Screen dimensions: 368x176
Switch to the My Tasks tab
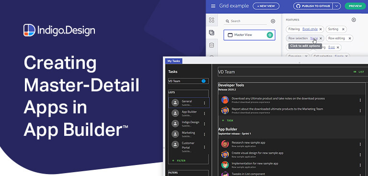pyautogui.click(x=173, y=61)
